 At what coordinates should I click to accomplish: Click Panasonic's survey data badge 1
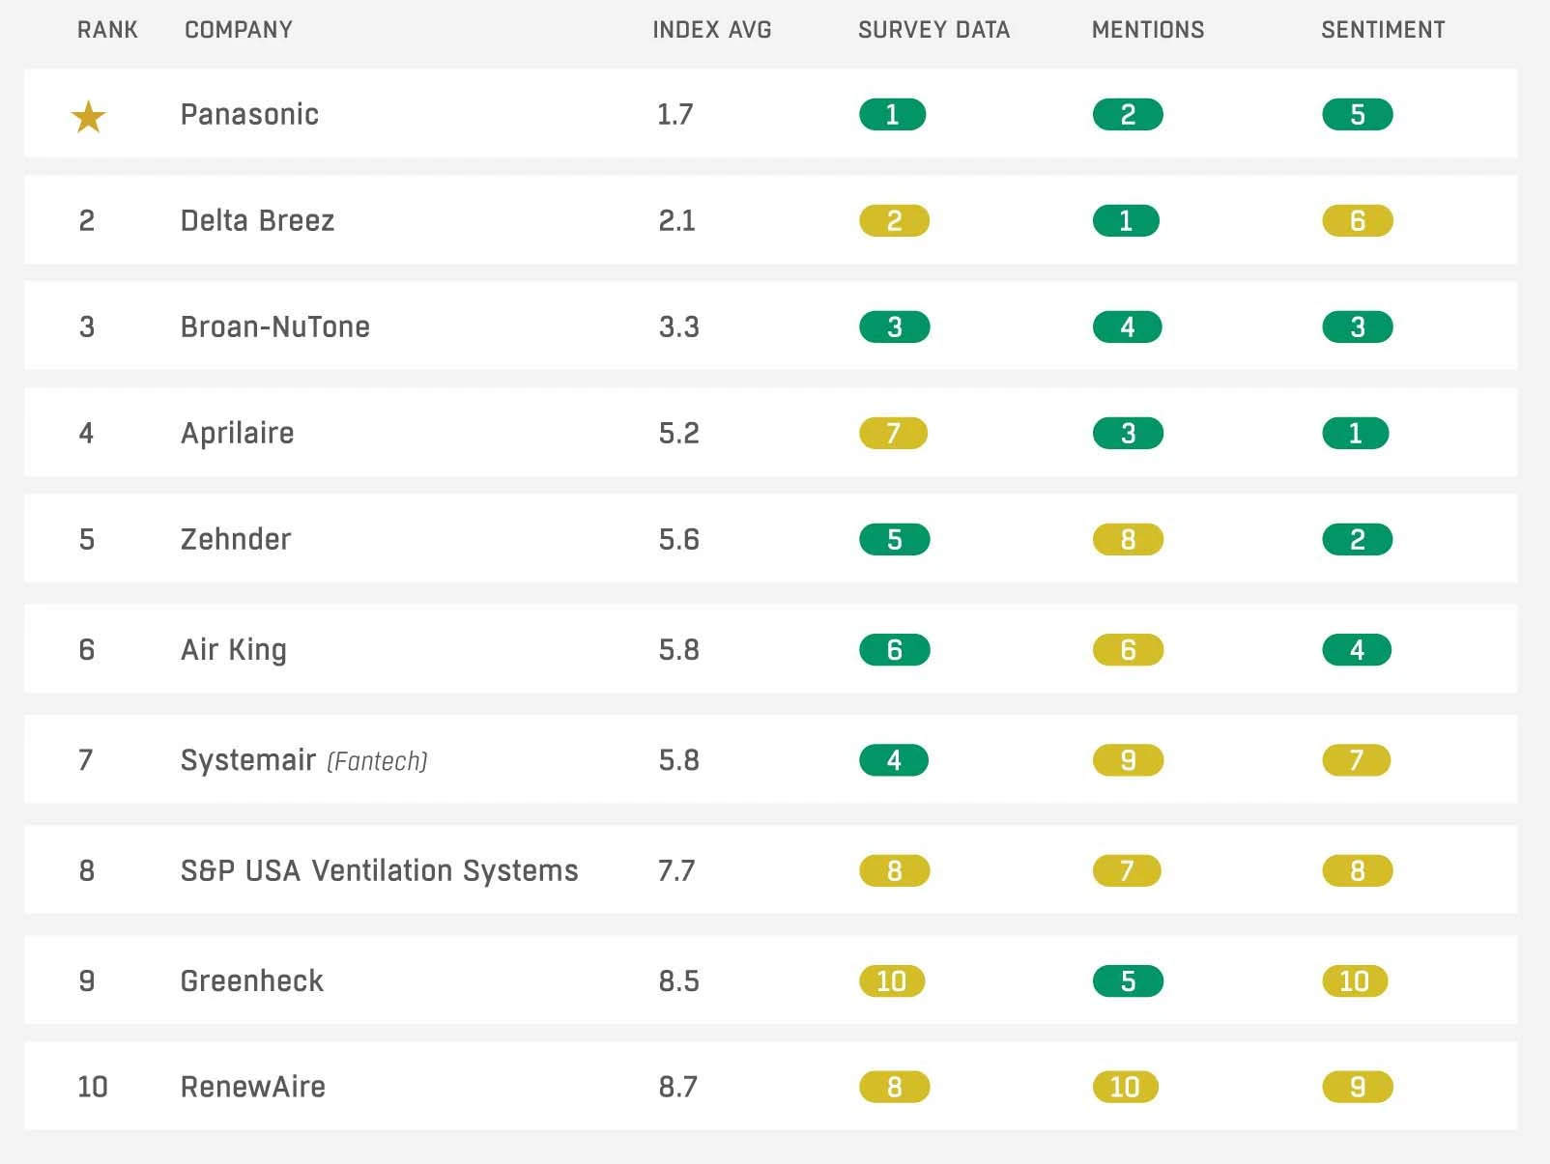coord(893,115)
